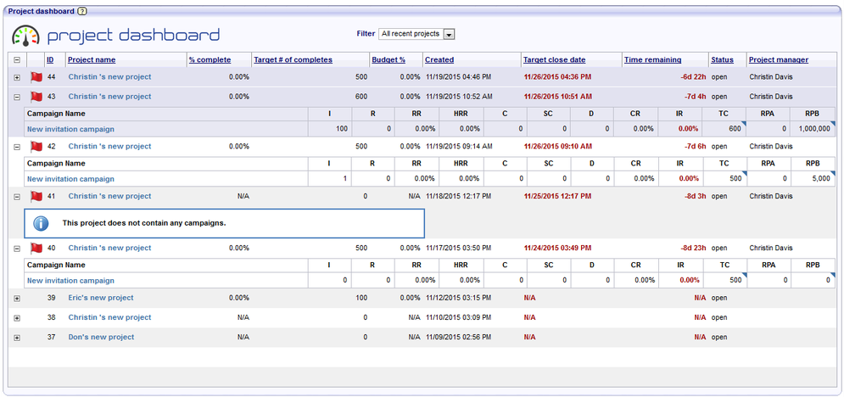Open project 38 Christin's new project link
844x397 pixels.
tap(109, 317)
